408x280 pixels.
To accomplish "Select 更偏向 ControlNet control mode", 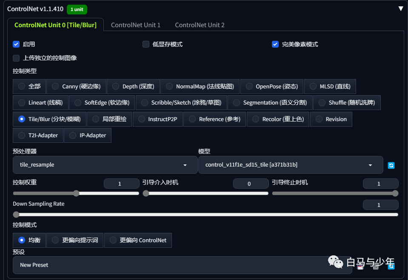I will [x=138, y=240].
